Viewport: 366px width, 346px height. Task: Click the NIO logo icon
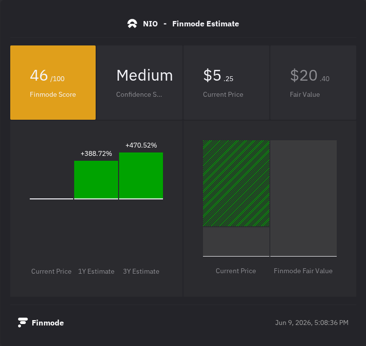click(132, 23)
